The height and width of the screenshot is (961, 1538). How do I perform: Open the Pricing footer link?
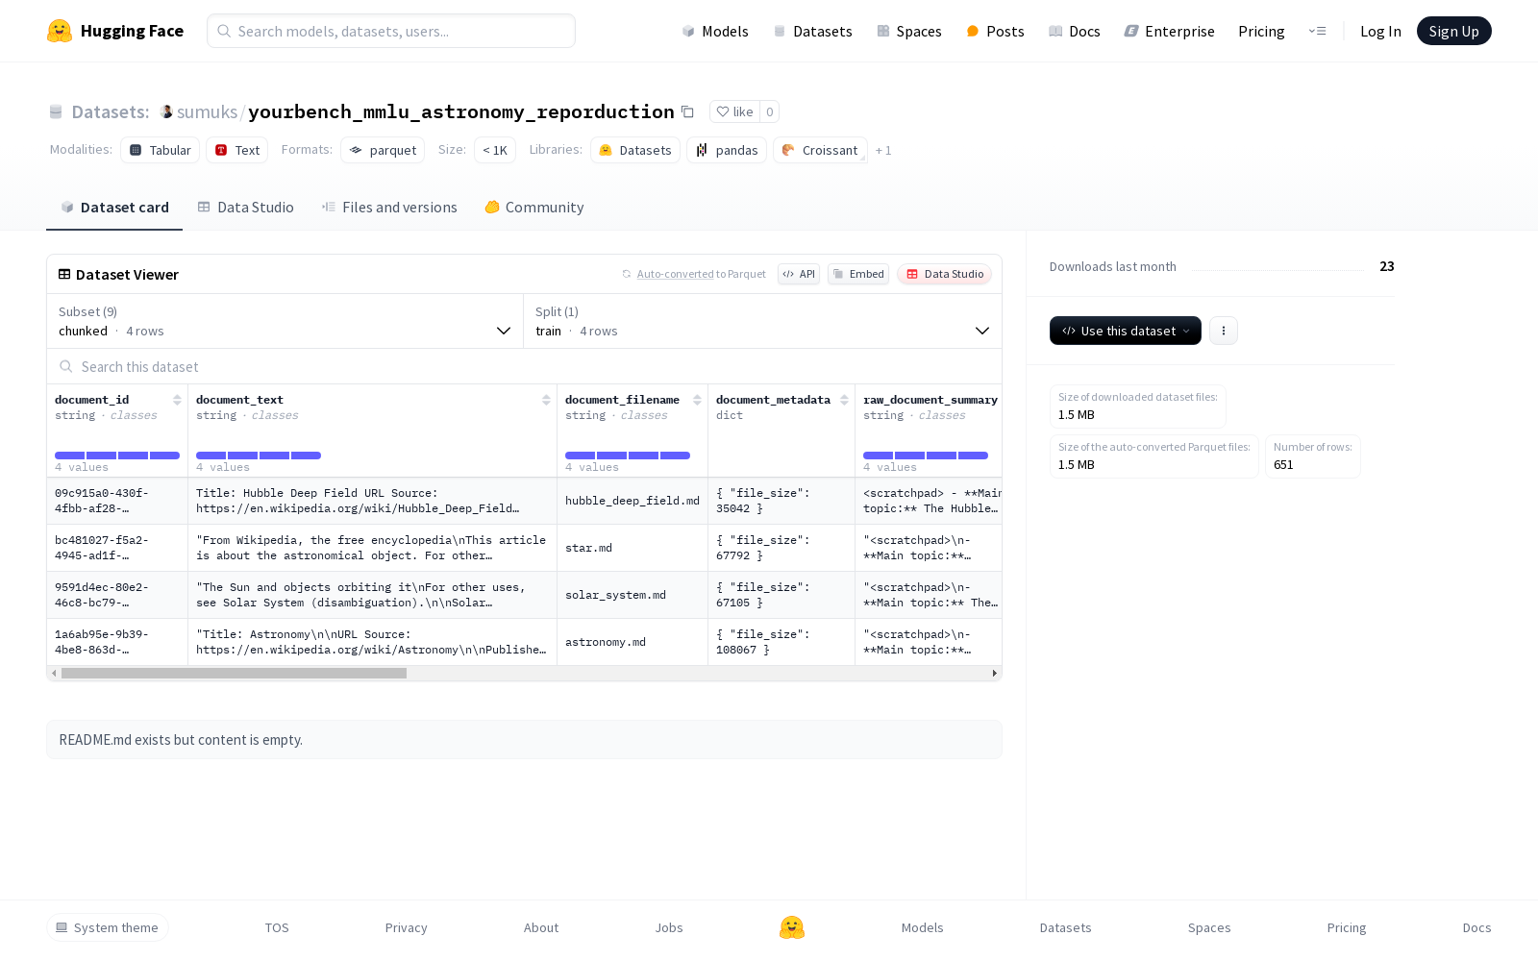1347,927
